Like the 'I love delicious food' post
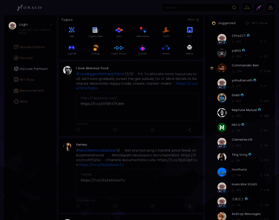This screenshot has width=279, height=220. click(x=78, y=130)
